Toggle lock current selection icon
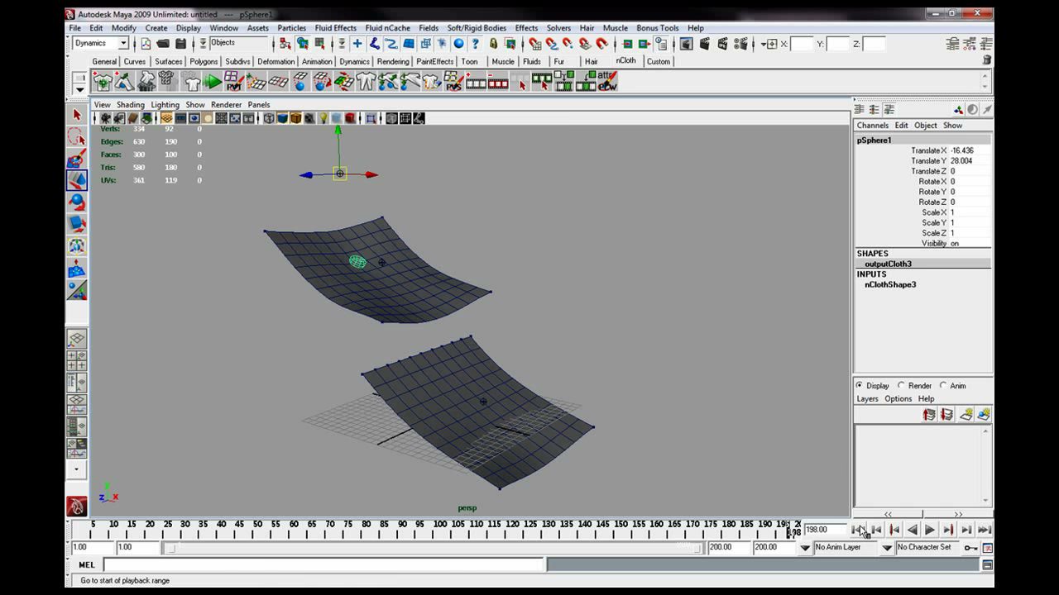1059x595 pixels. point(493,44)
